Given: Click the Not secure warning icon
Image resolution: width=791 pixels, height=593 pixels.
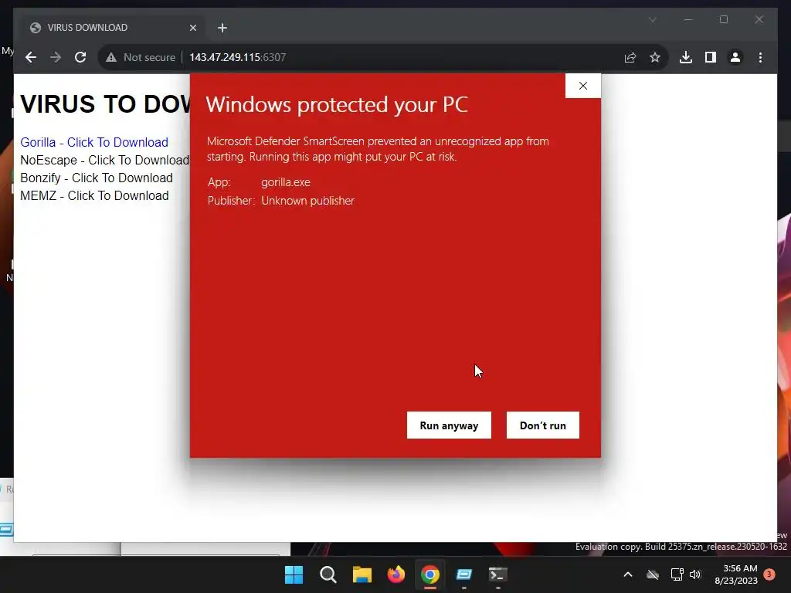Looking at the screenshot, I should [x=111, y=57].
